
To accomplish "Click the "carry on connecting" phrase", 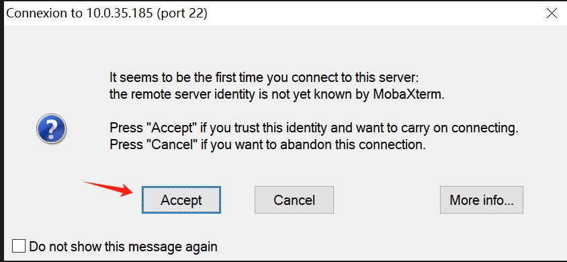I will (x=457, y=128).
